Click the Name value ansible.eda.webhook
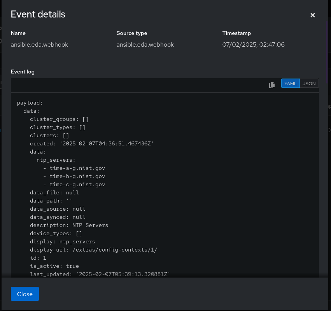331x311 pixels. pyautogui.click(x=39, y=45)
